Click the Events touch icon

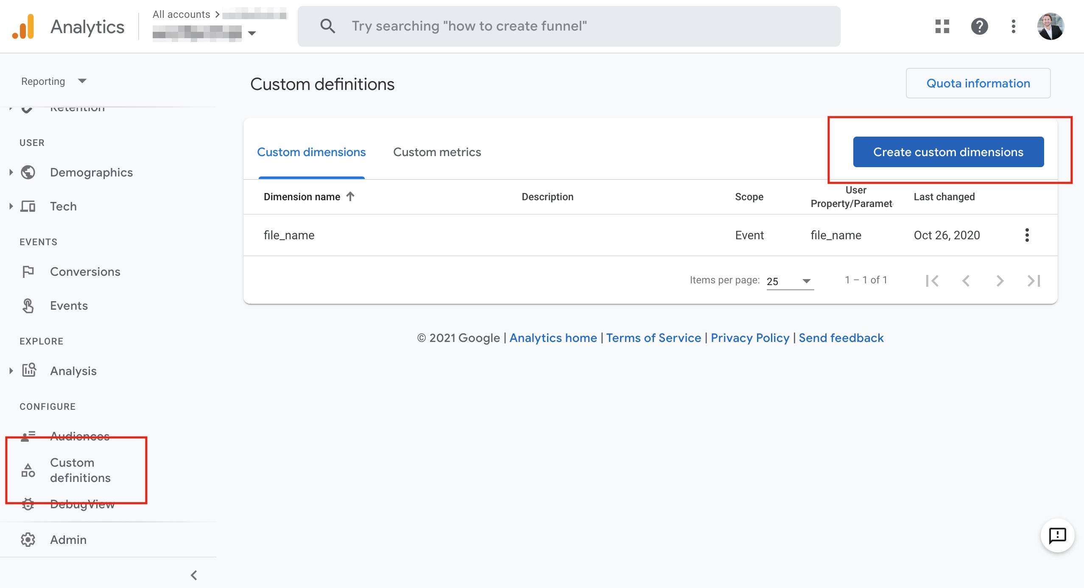tap(28, 305)
